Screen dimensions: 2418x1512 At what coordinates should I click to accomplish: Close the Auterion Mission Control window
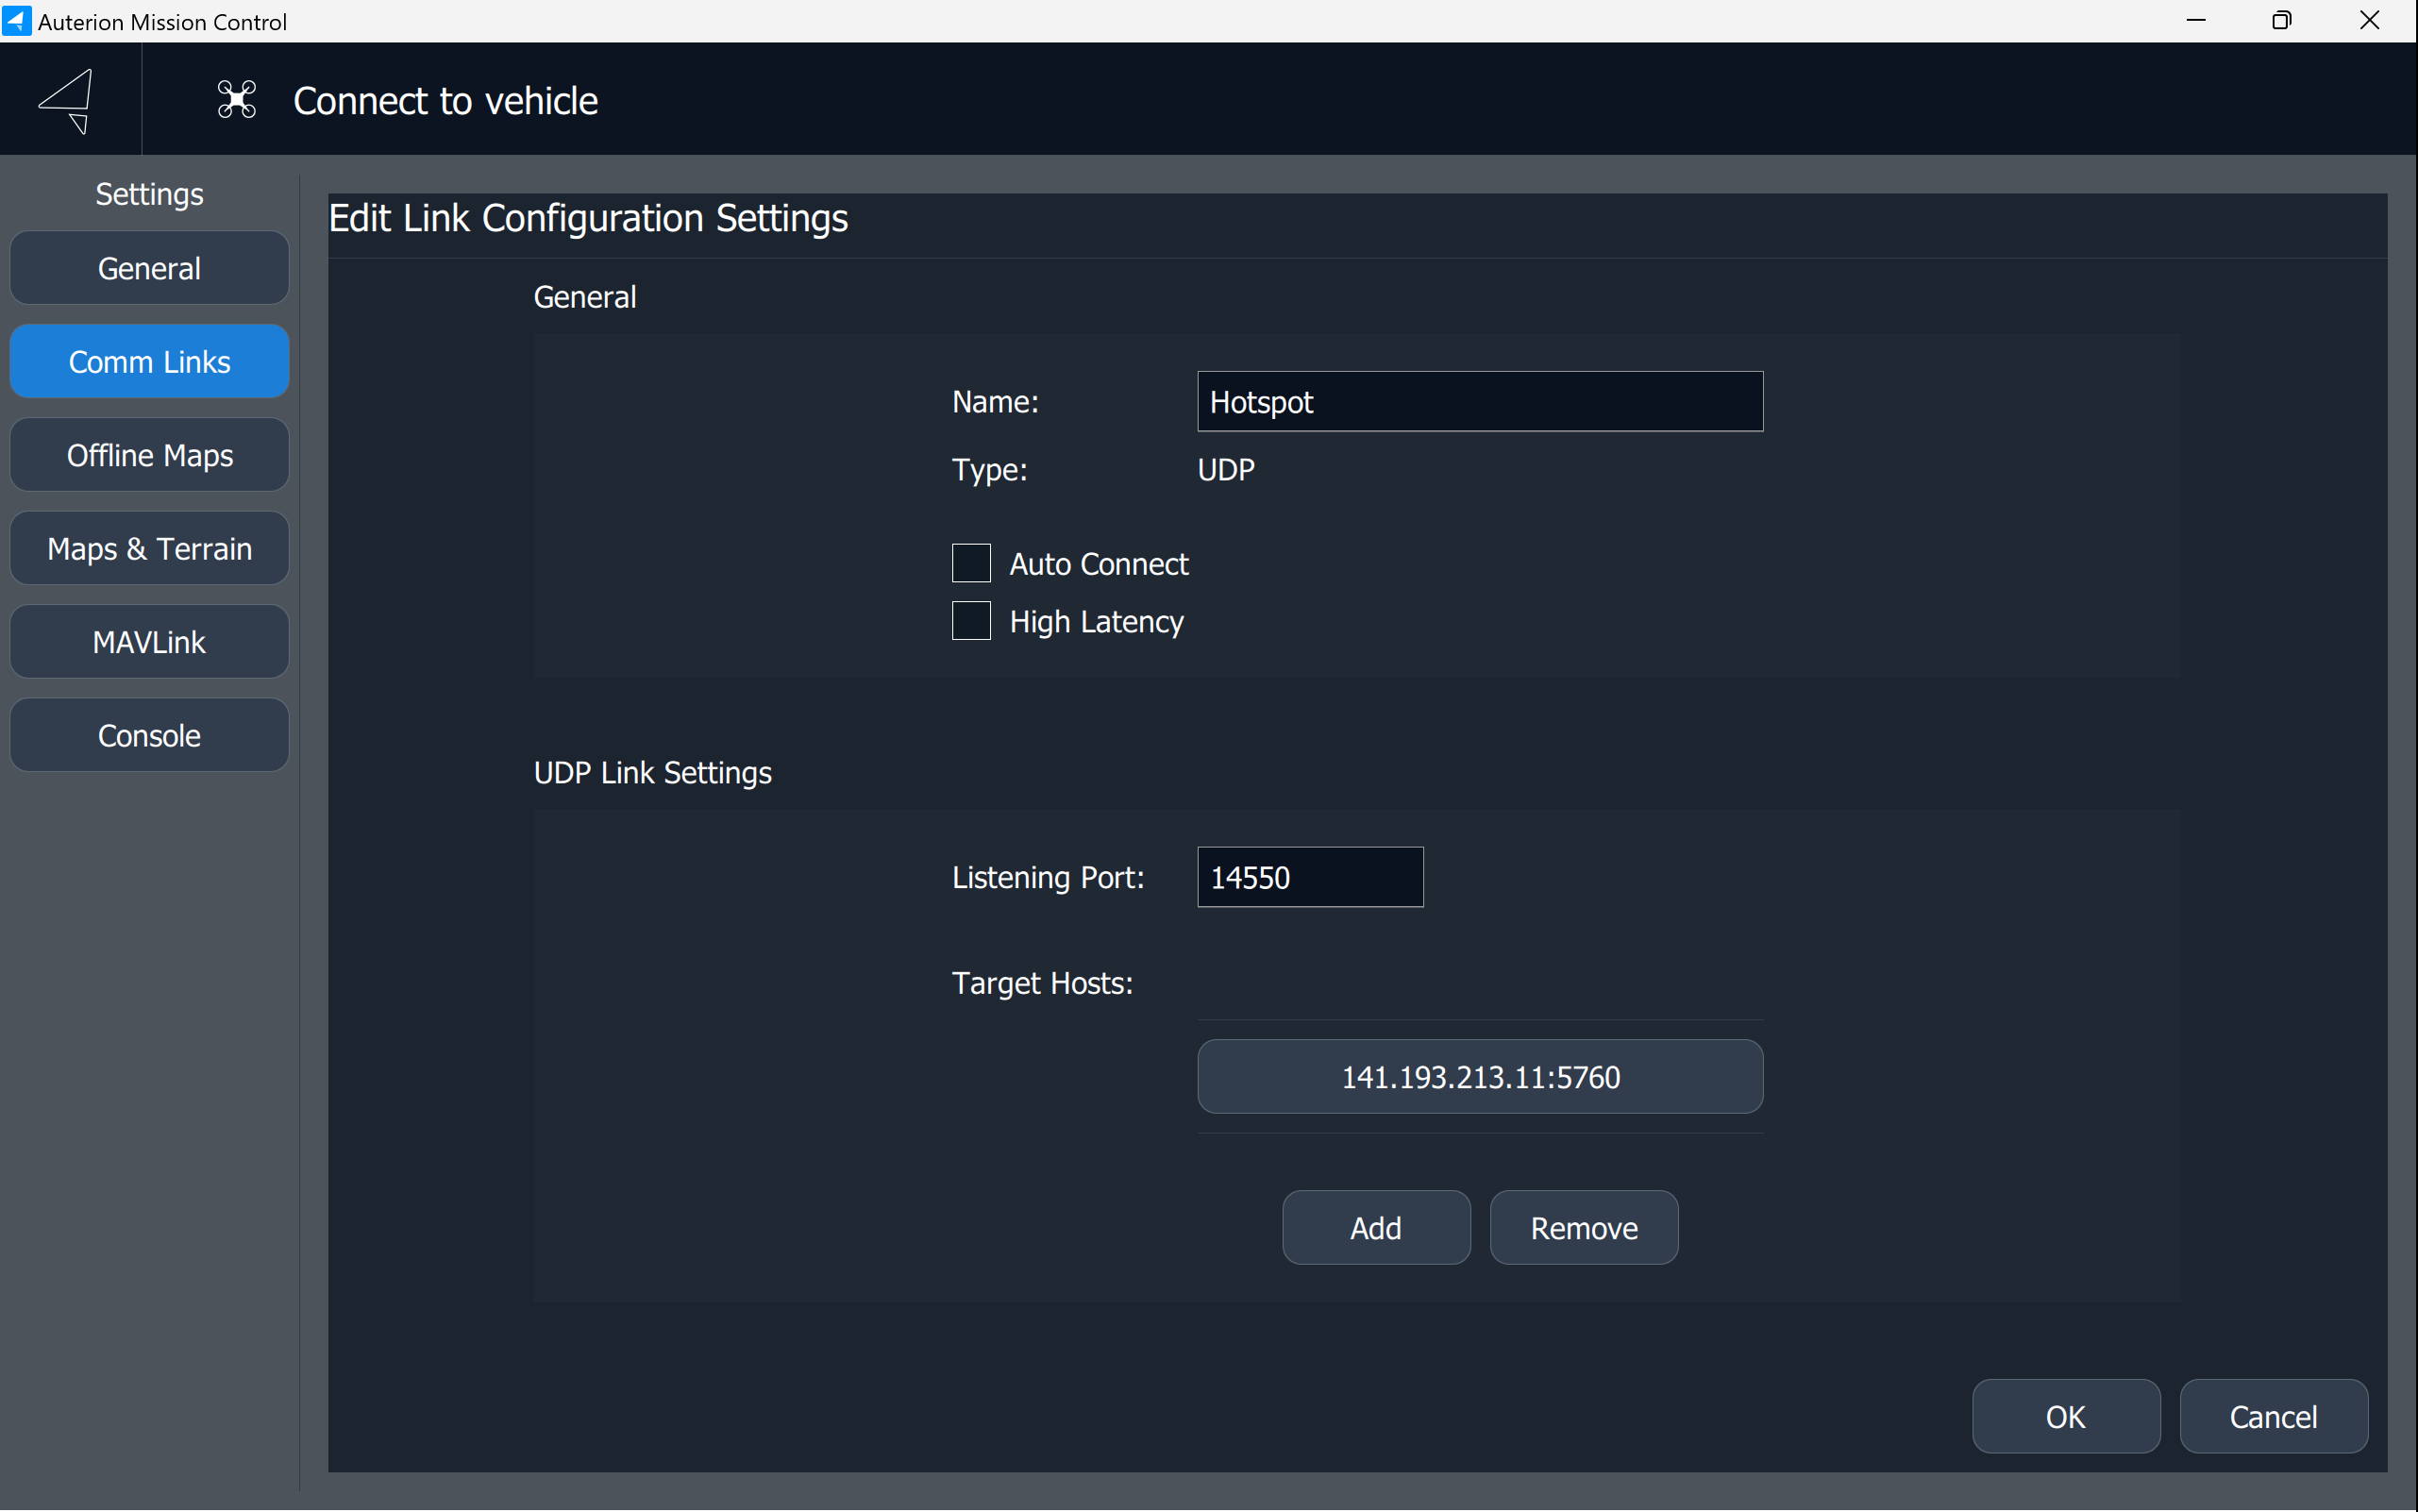point(2369,21)
